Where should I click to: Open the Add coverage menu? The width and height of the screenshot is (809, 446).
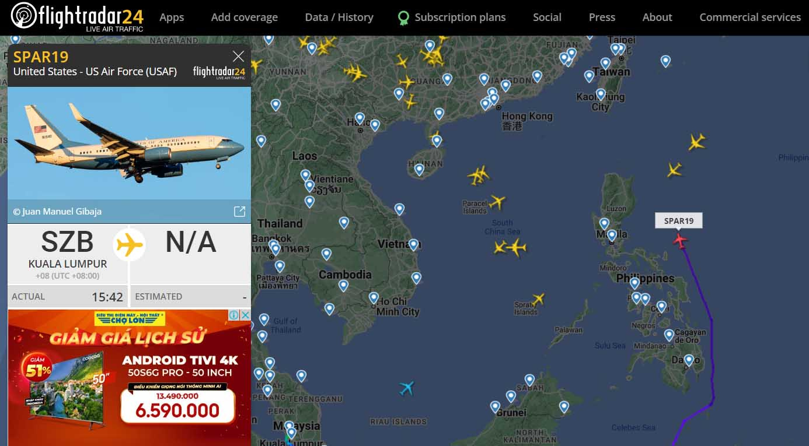coord(245,17)
